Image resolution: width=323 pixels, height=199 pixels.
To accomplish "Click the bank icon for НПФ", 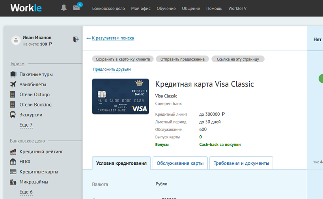I will pos(13,161).
